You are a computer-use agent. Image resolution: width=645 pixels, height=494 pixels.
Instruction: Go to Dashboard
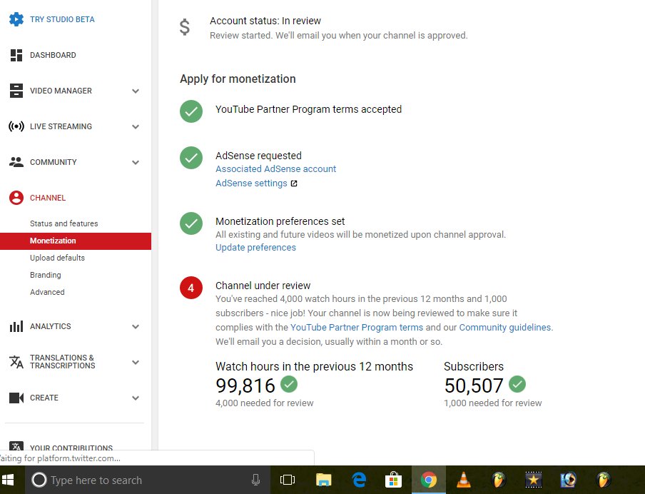coord(53,55)
